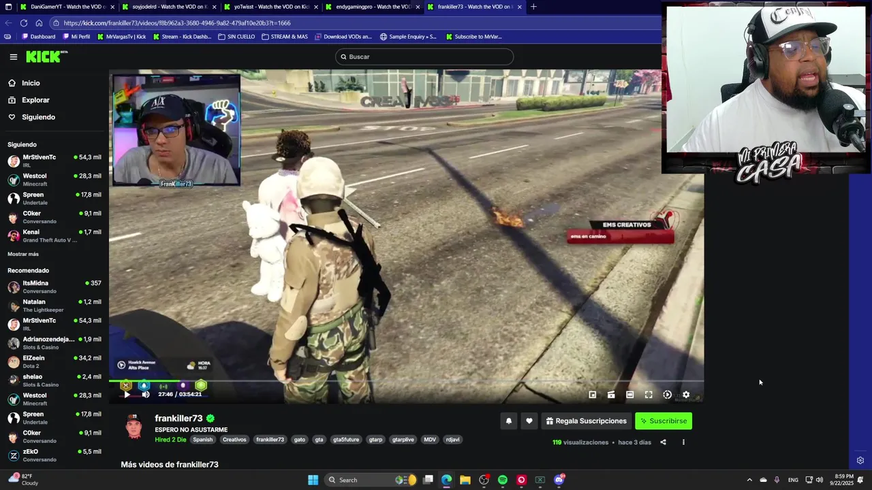This screenshot has height=490, width=872.
Task: Open zEkO recommended channel
Action: 54,455
